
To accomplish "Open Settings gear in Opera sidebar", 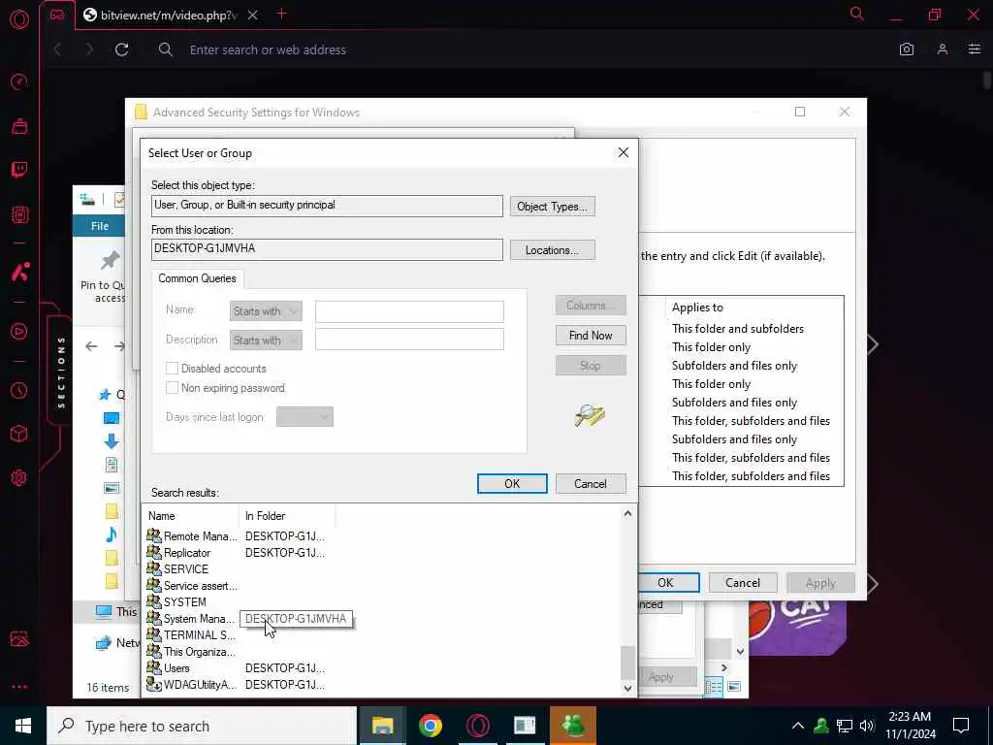I will coord(19,477).
